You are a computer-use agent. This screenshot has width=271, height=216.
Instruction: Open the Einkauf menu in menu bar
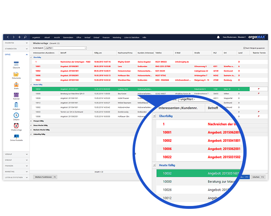click(97, 37)
